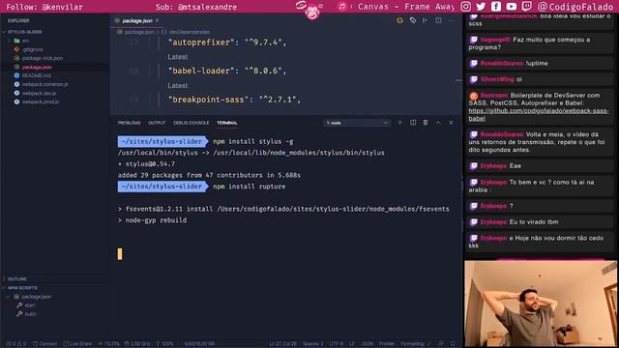The image size is (619, 348).
Task: Click errors and warnings status bar icon
Action: pyautogui.click(x=16, y=344)
